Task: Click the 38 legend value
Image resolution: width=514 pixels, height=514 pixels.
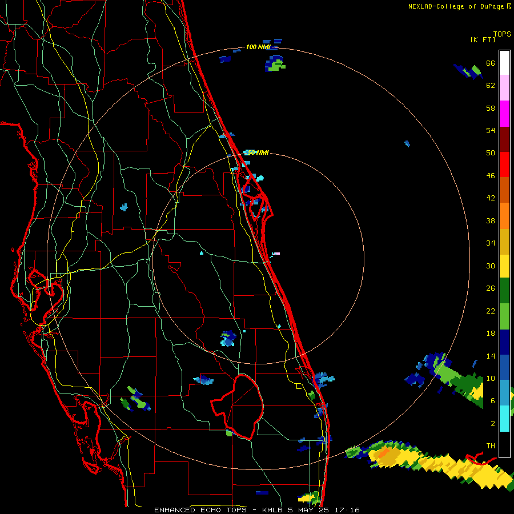Action: coord(491,221)
